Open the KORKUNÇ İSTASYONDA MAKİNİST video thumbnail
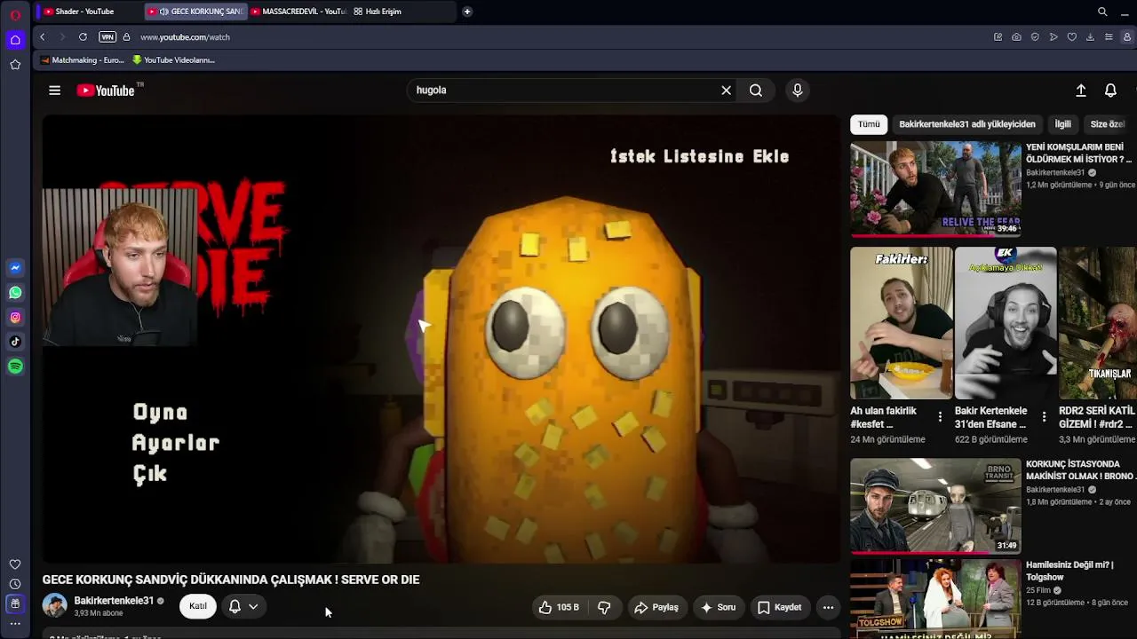This screenshot has height=639, width=1137. (x=935, y=506)
